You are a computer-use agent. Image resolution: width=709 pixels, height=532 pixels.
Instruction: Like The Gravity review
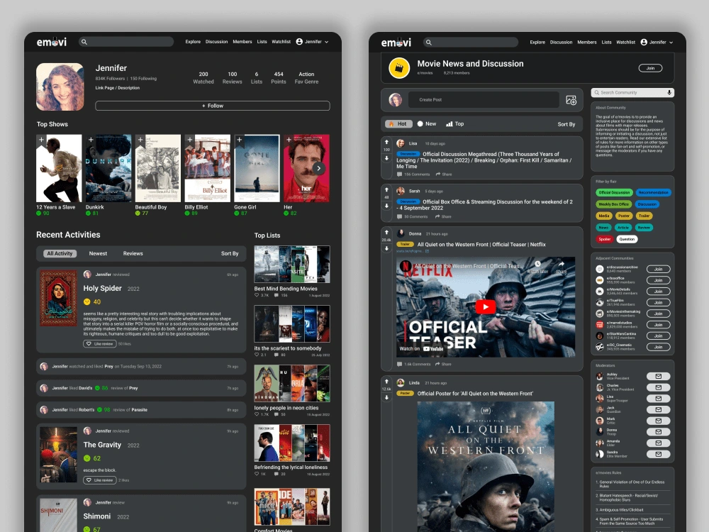tap(99, 480)
